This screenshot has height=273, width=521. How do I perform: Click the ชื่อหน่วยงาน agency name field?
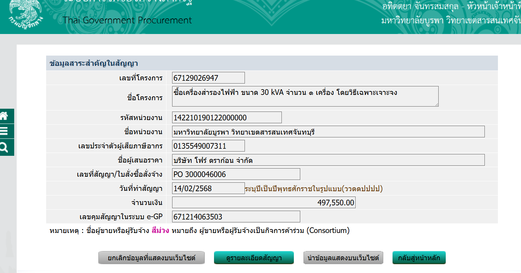pyautogui.click(x=328, y=132)
